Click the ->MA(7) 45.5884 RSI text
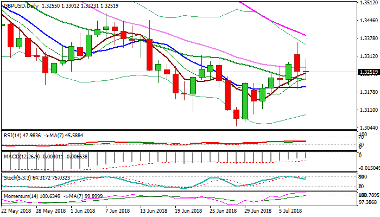 pyautogui.click(x=63, y=135)
